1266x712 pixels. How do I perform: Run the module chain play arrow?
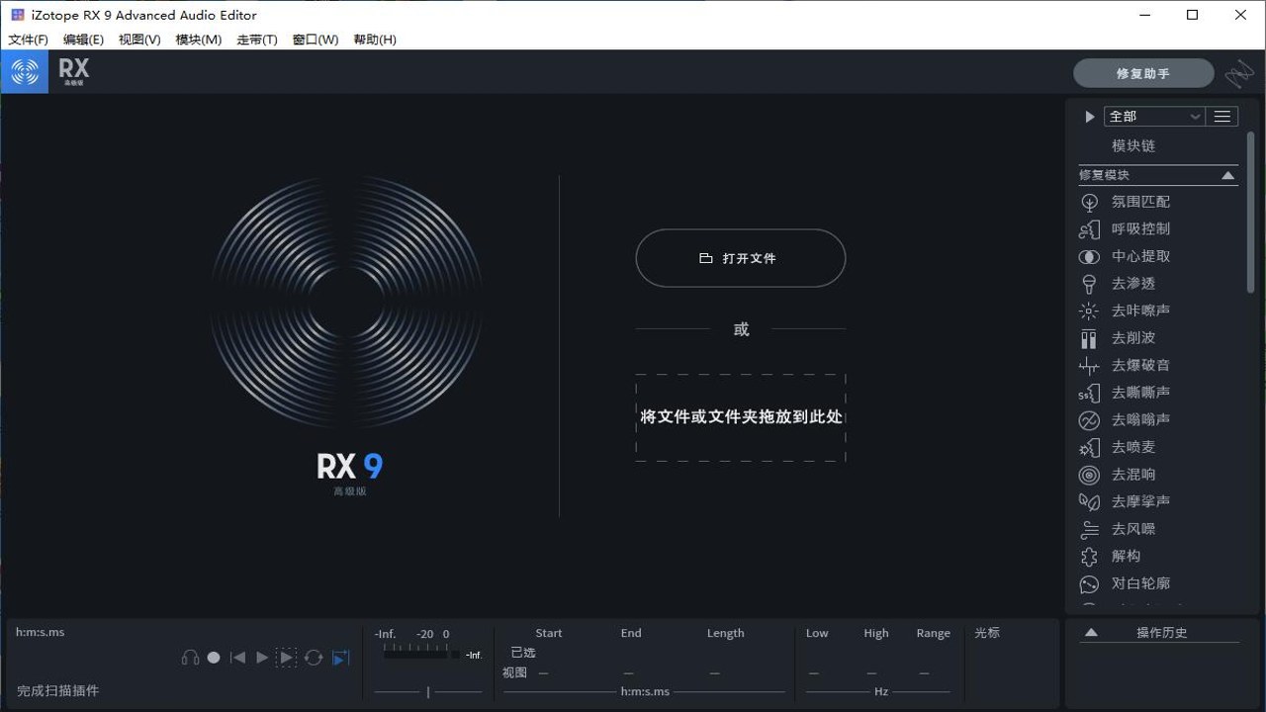1089,117
